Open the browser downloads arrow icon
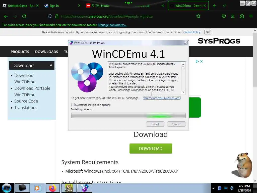Image resolution: width=257 pixels, height=193 pixels. (x=233, y=16)
